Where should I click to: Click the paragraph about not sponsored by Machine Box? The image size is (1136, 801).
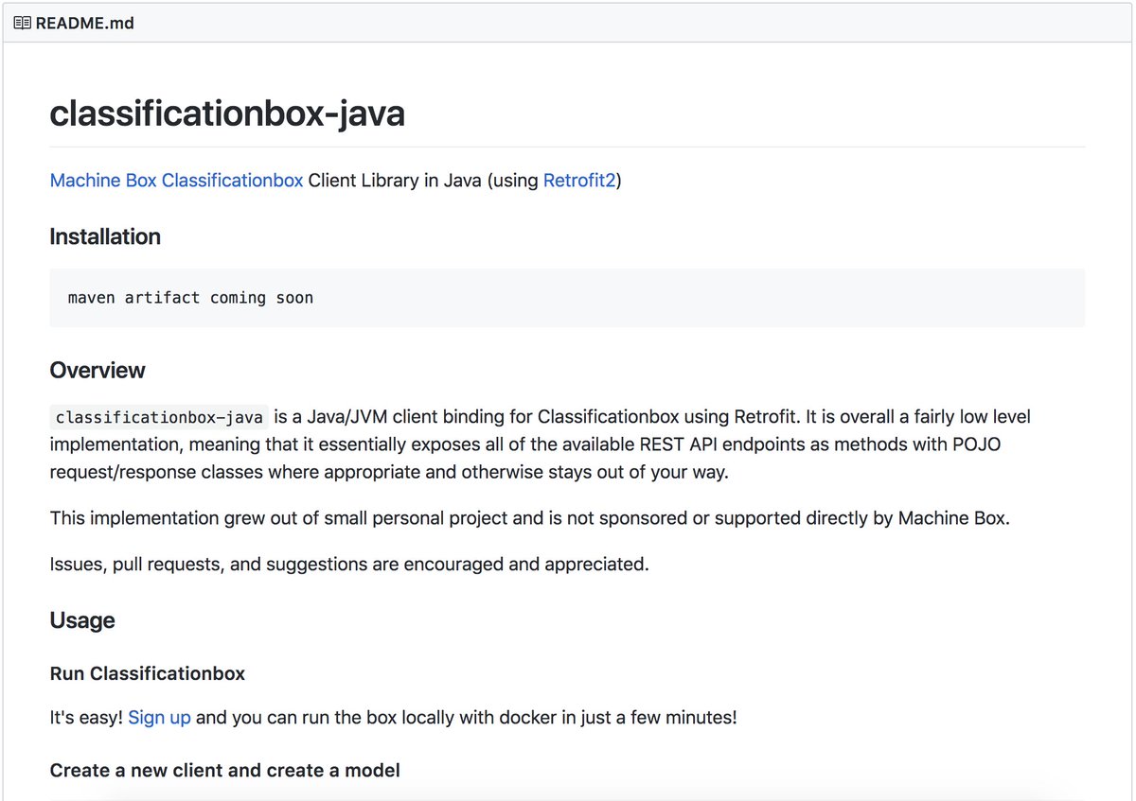(x=530, y=518)
